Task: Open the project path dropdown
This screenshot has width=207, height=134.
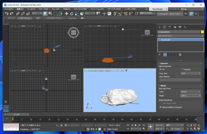Action: 170,14
